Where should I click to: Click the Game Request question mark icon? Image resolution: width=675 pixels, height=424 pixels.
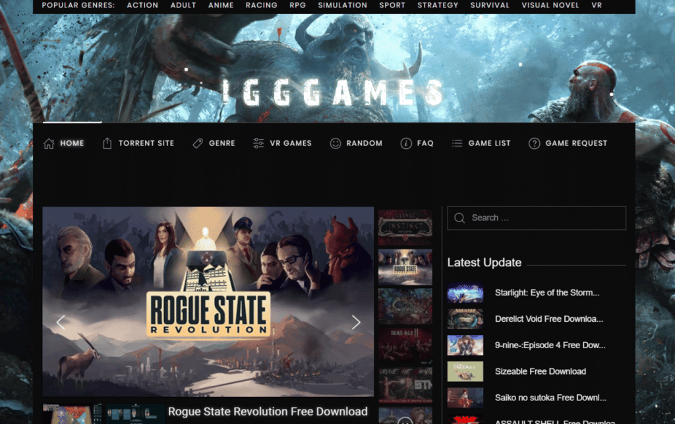[535, 143]
